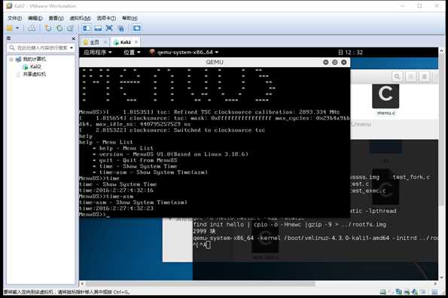Click the console view toolbar icon

pyautogui.click(x=136, y=28)
